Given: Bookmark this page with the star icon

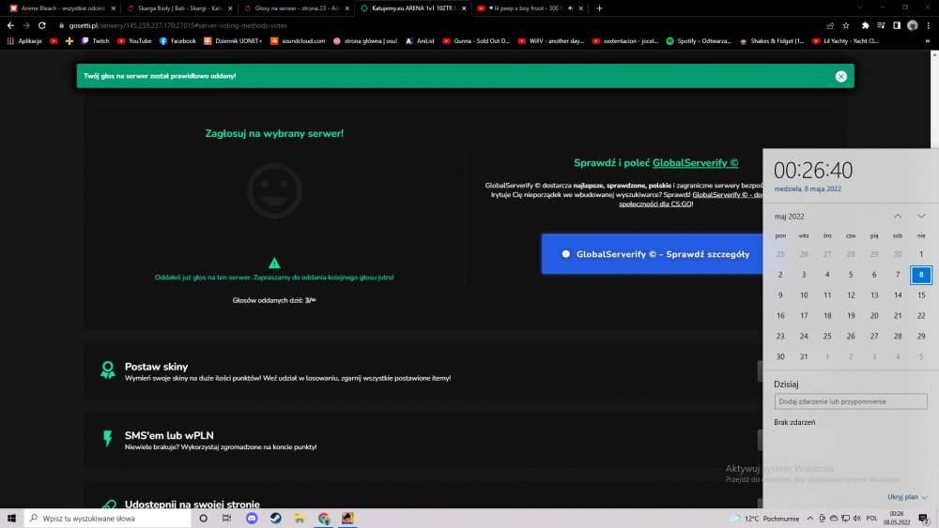Looking at the screenshot, I should tap(846, 25).
